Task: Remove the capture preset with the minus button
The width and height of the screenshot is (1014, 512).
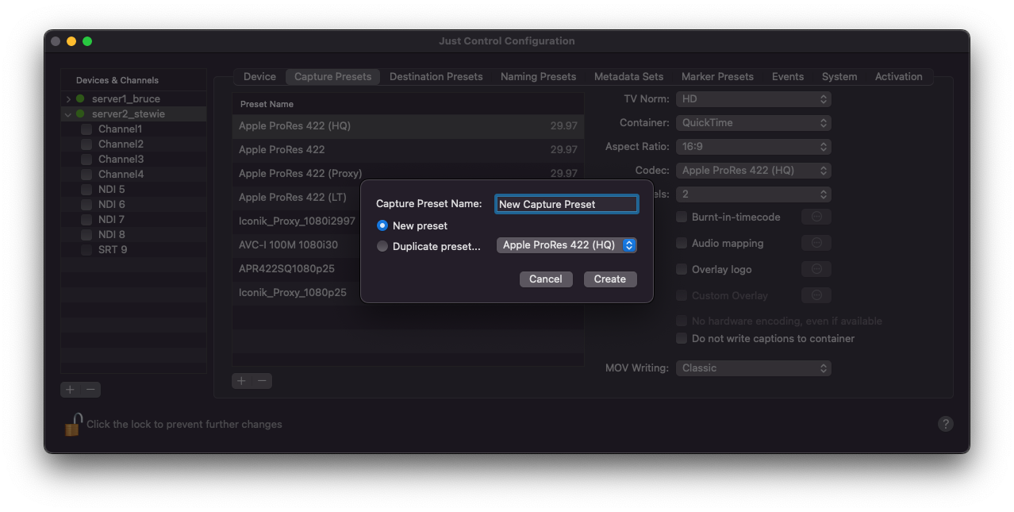Action: point(262,381)
